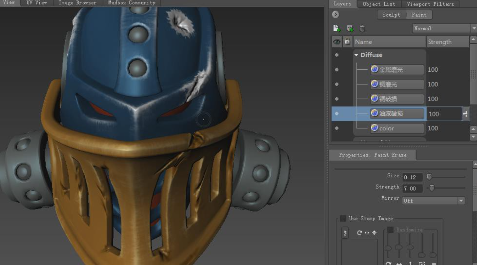Collapse the Diffuse layer group
477x265 pixels.
click(x=356, y=55)
